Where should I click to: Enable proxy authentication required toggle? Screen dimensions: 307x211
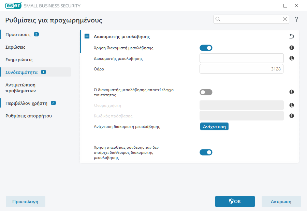pyautogui.click(x=206, y=92)
